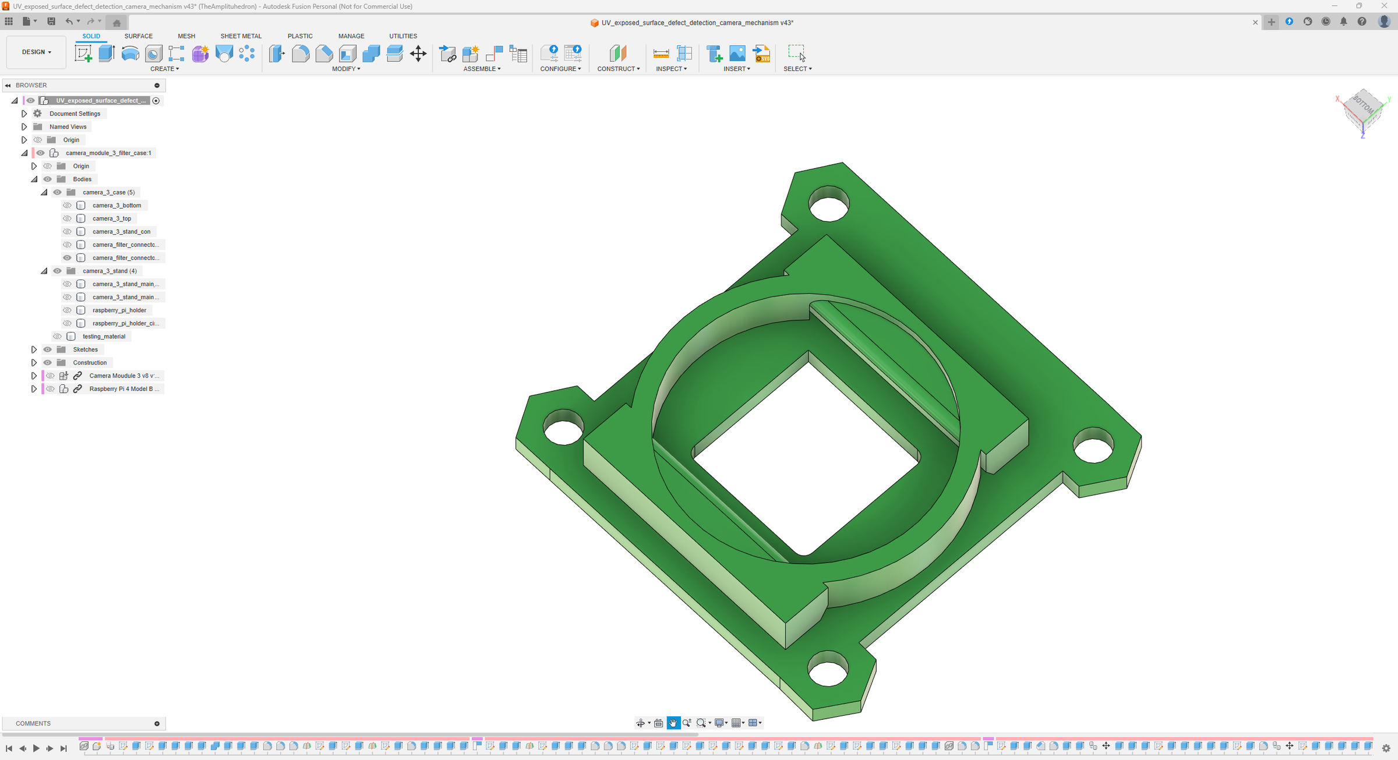Switch to the SURFACE tab
The image size is (1398, 760).
pyautogui.click(x=139, y=36)
